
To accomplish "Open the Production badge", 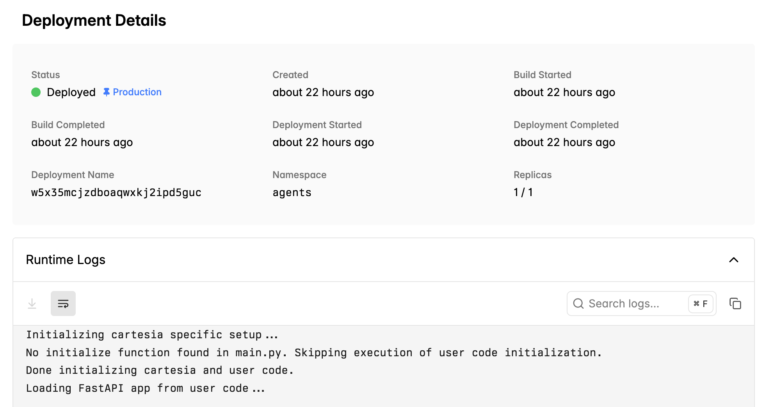I will click(137, 92).
